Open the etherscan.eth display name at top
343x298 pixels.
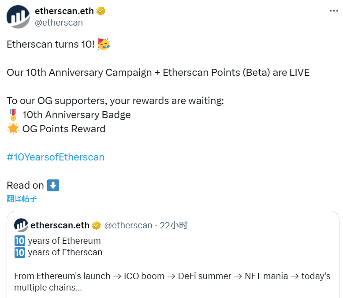click(x=65, y=11)
